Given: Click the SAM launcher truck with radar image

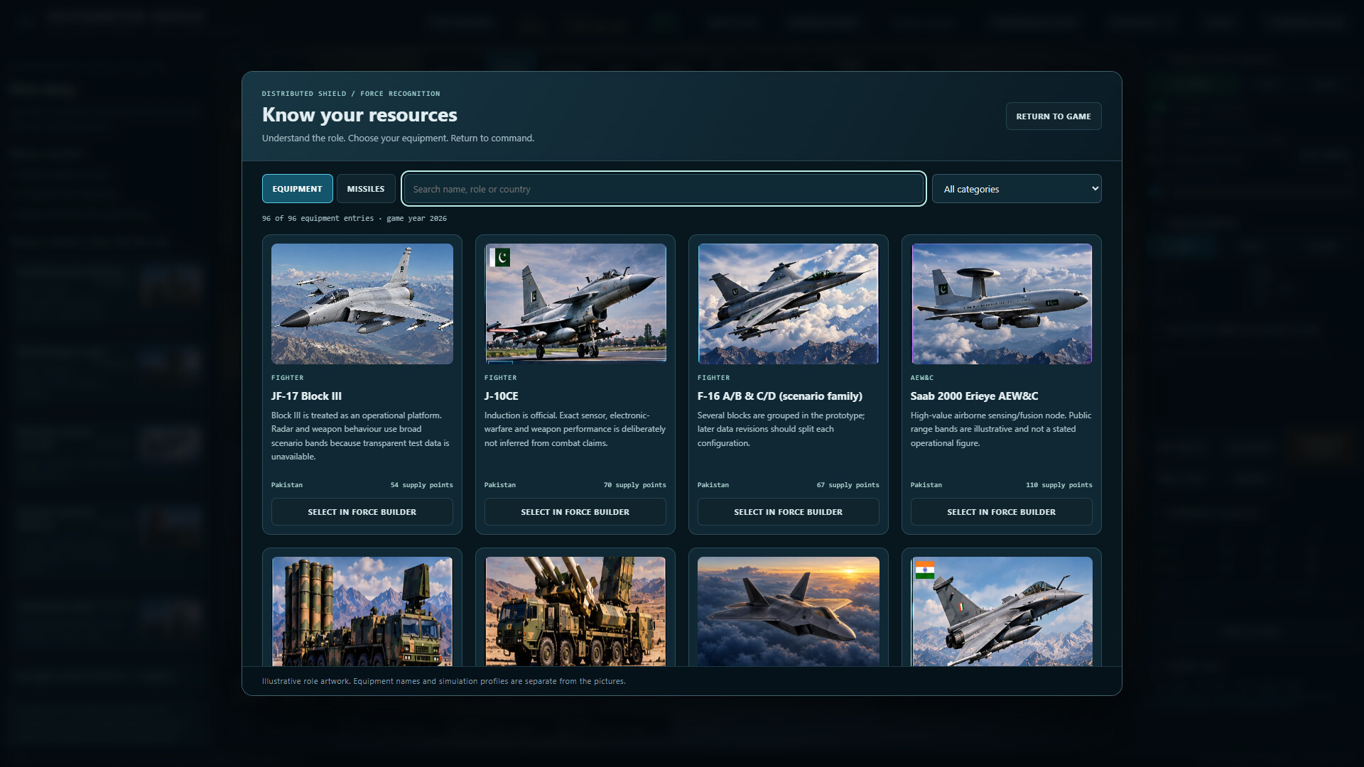Looking at the screenshot, I should click(362, 611).
